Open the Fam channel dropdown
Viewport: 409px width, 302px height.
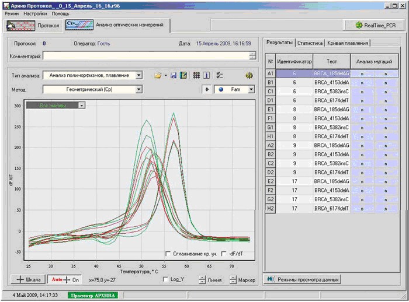pos(251,90)
